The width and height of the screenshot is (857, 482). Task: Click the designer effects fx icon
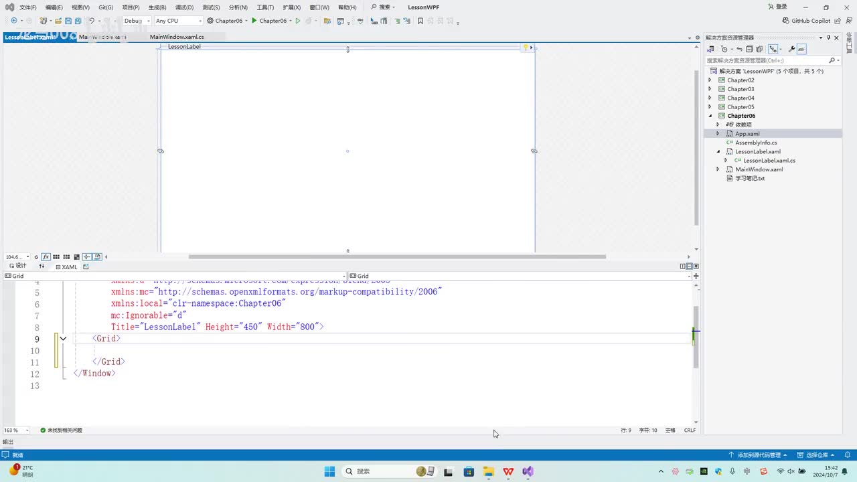point(46,257)
